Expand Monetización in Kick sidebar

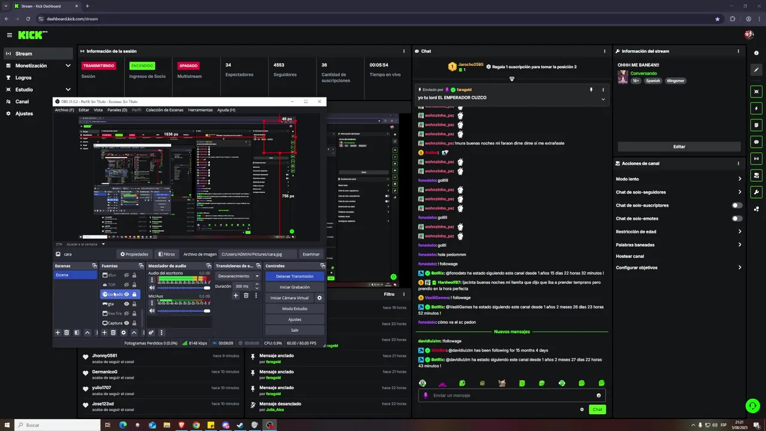(x=68, y=66)
